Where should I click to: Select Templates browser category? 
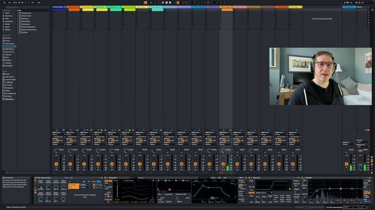[x=9, y=66]
